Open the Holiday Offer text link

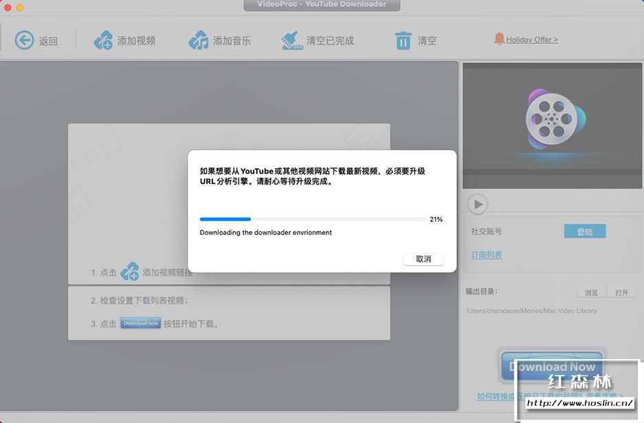[x=531, y=39]
